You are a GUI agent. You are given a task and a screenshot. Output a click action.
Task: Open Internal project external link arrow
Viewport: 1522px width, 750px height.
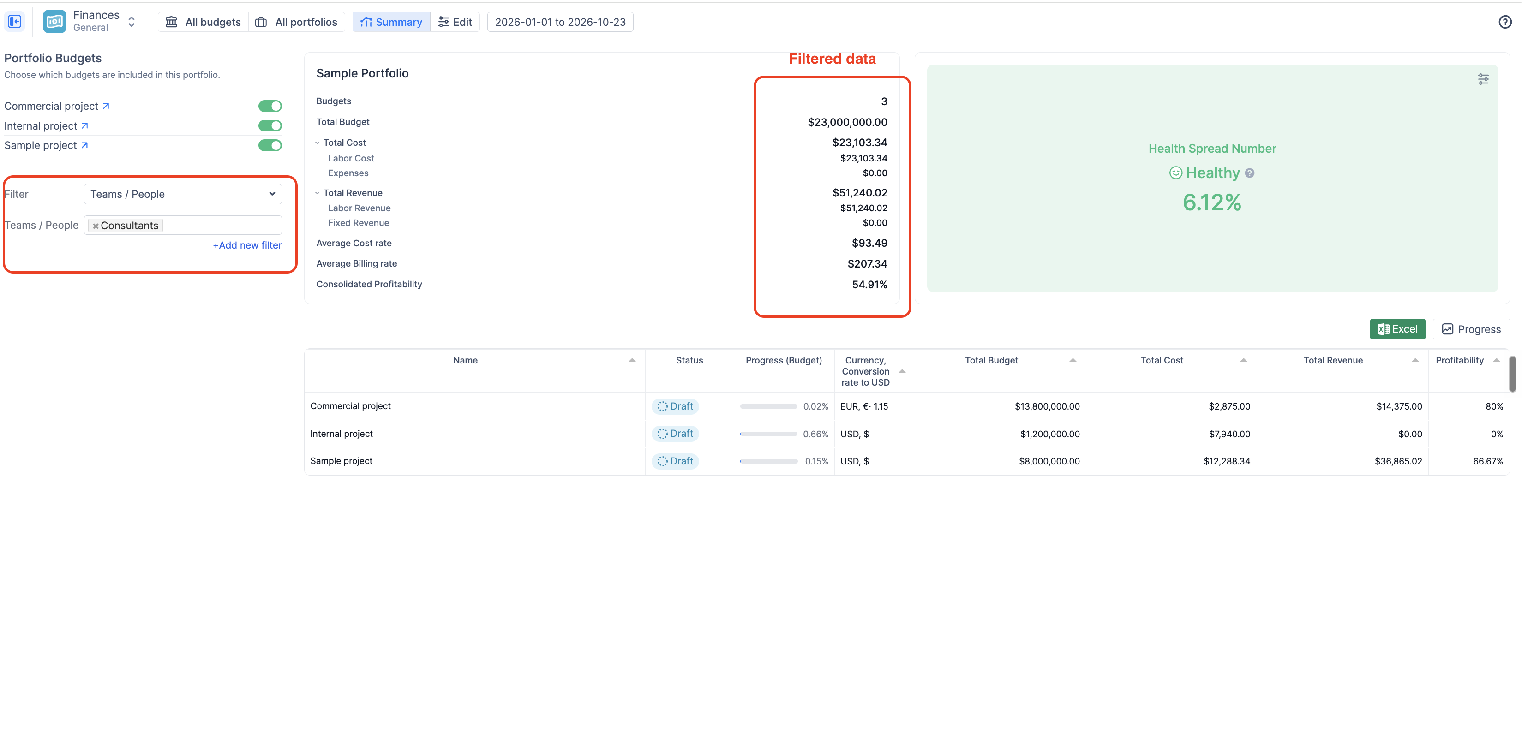pyautogui.click(x=84, y=126)
